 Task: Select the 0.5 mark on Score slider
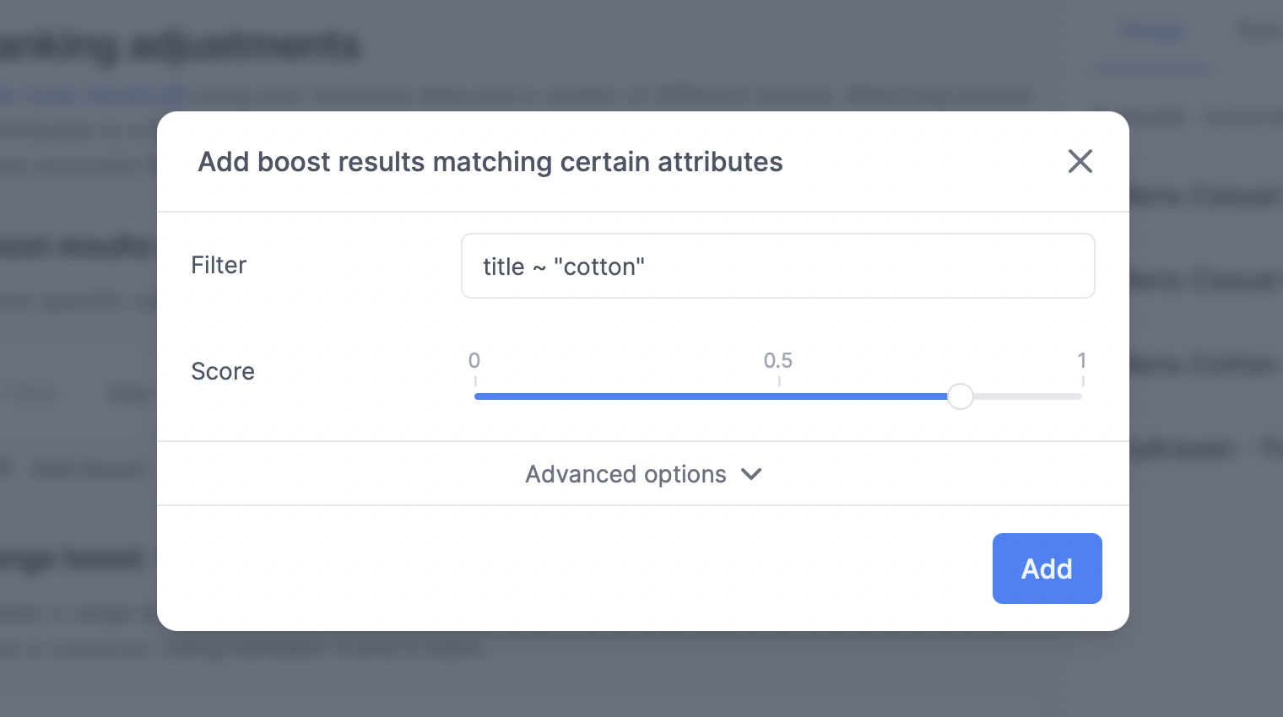(778, 361)
